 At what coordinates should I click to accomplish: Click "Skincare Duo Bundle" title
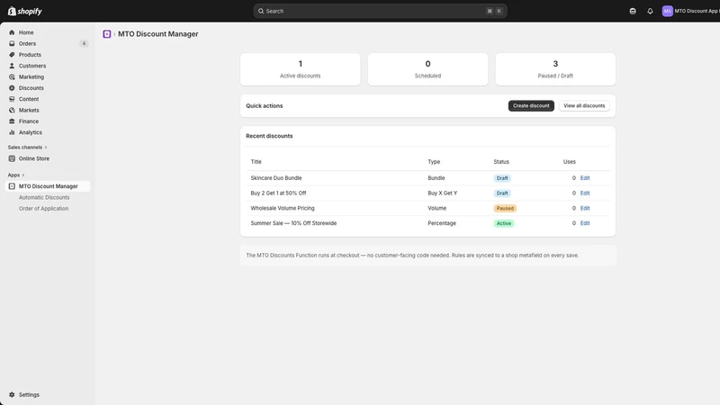(276, 178)
